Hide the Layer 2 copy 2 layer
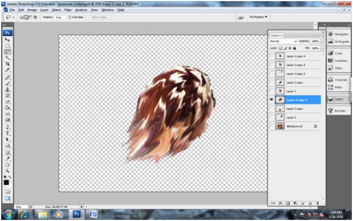This screenshot has width=353, height=221. (271, 99)
